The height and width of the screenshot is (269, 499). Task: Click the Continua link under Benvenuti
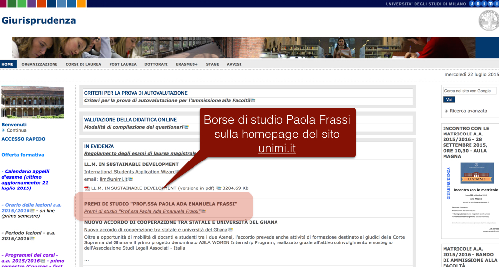(x=17, y=130)
